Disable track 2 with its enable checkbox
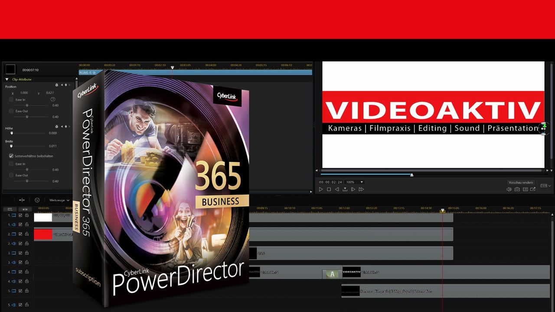 [x=20, y=234]
